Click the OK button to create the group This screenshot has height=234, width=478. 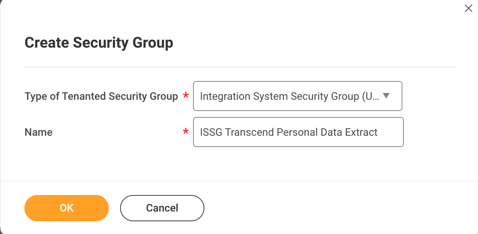[66, 208]
